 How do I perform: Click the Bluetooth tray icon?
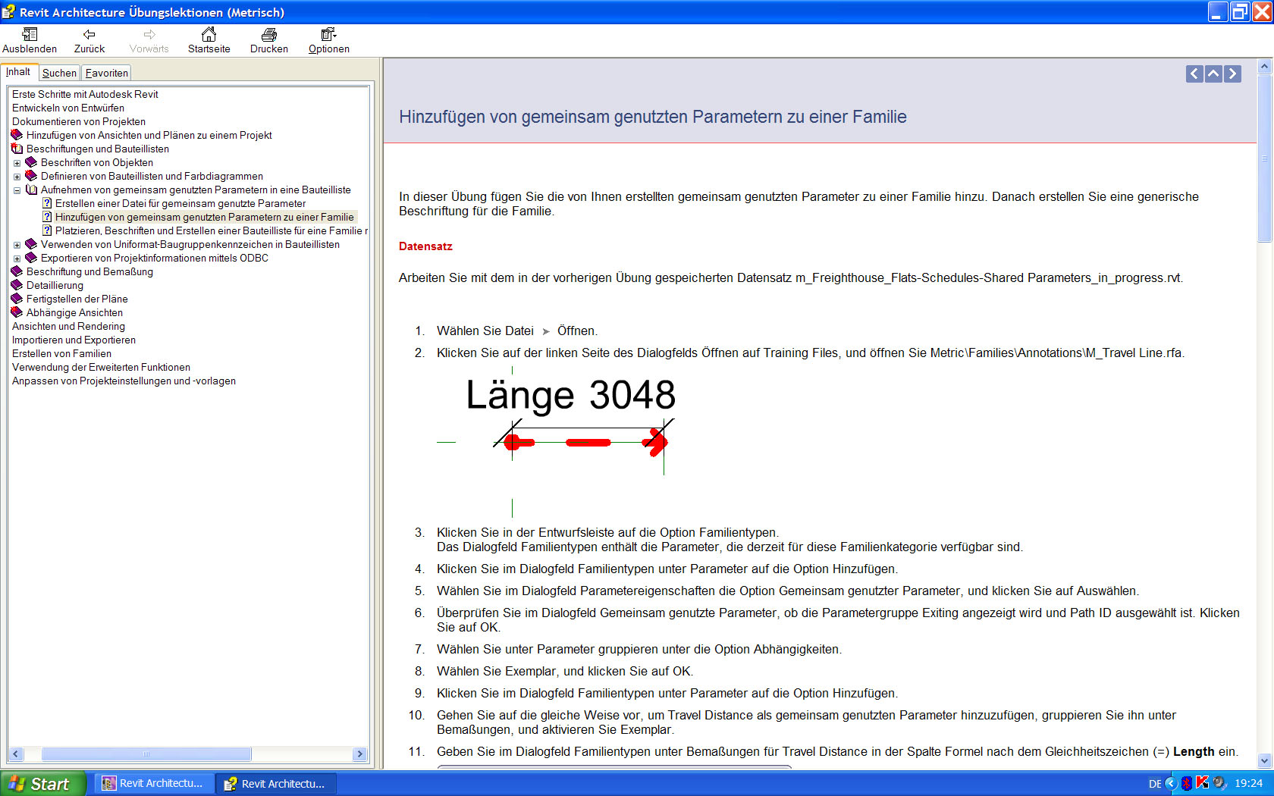click(x=1187, y=783)
